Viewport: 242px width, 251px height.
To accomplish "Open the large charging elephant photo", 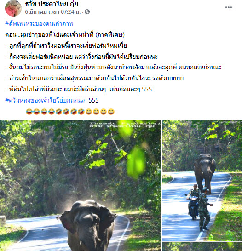I will [x=81, y=186].
